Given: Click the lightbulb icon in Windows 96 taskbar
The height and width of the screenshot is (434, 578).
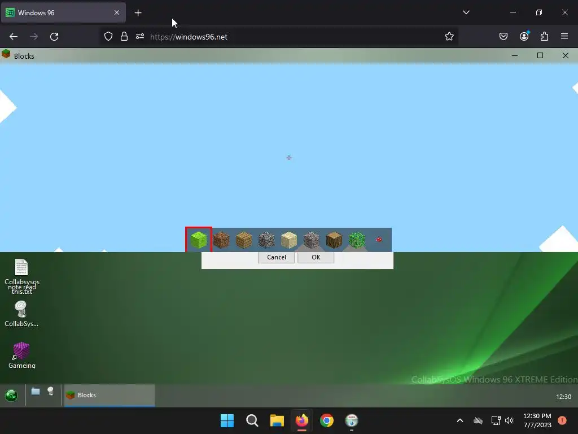Looking at the screenshot, I should point(50,391).
